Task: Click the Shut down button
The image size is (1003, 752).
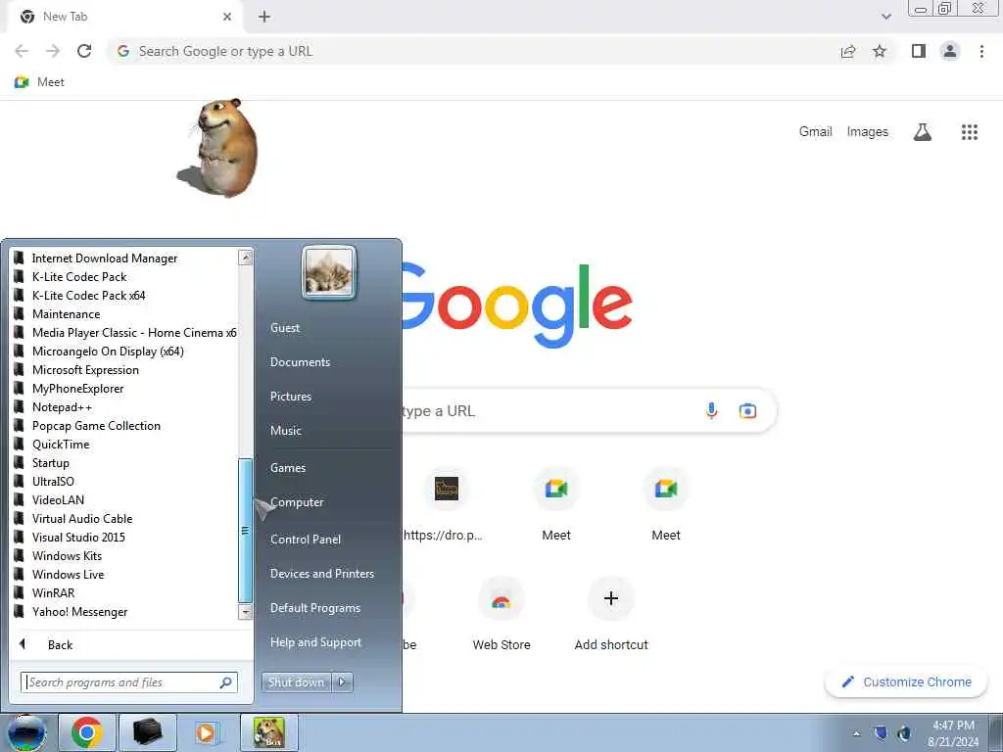Action: pyautogui.click(x=296, y=682)
